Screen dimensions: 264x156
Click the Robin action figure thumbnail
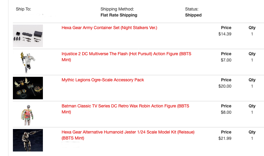(27, 114)
